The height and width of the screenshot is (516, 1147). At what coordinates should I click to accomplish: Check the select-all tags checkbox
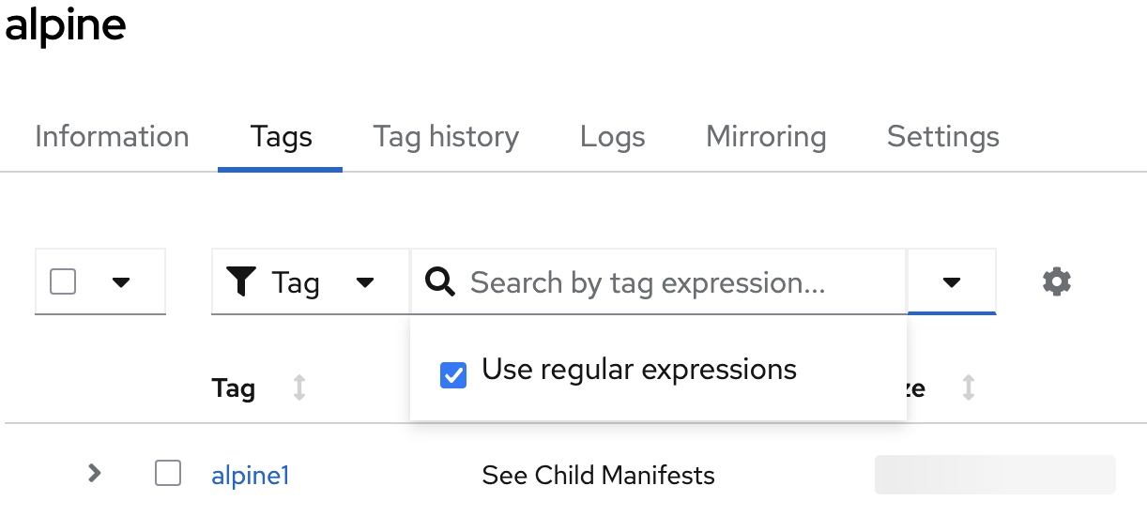tap(63, 281)
